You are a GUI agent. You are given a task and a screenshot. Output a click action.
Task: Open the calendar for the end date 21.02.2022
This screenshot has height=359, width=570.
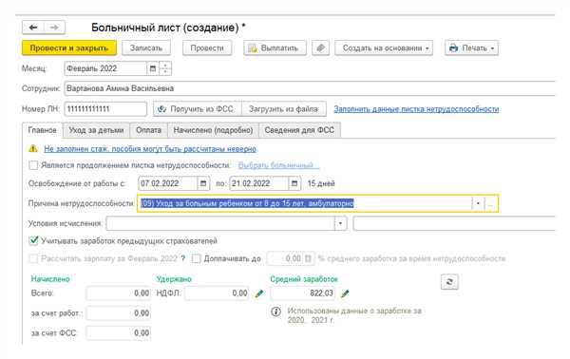[294, 183]
